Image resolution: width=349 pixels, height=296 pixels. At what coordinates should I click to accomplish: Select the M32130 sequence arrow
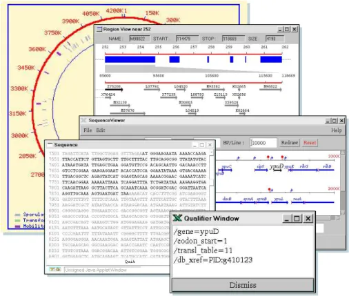click(x=120, y=106)
